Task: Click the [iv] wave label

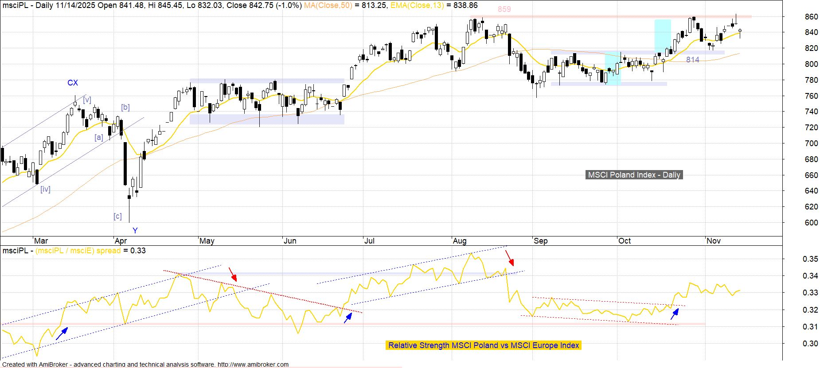Action: click(x=45, y=190)
